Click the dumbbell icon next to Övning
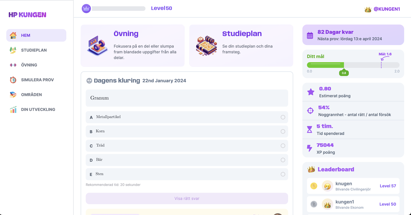Image resolution: width=411 pixels, height=215 pixels. (13, 65)
